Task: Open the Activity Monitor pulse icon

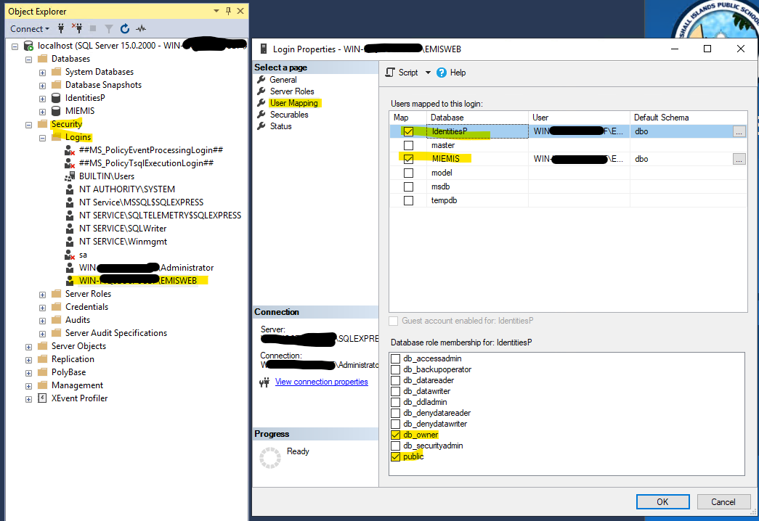Action: (x=141, y=29)
